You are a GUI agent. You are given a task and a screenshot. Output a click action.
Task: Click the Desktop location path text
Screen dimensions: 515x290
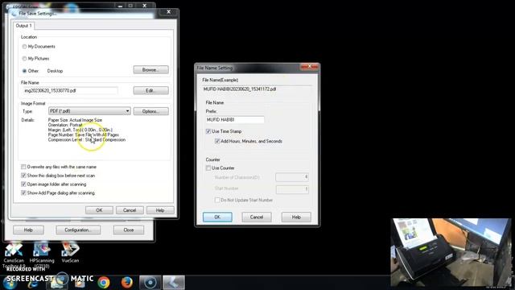tap(55, 71)
